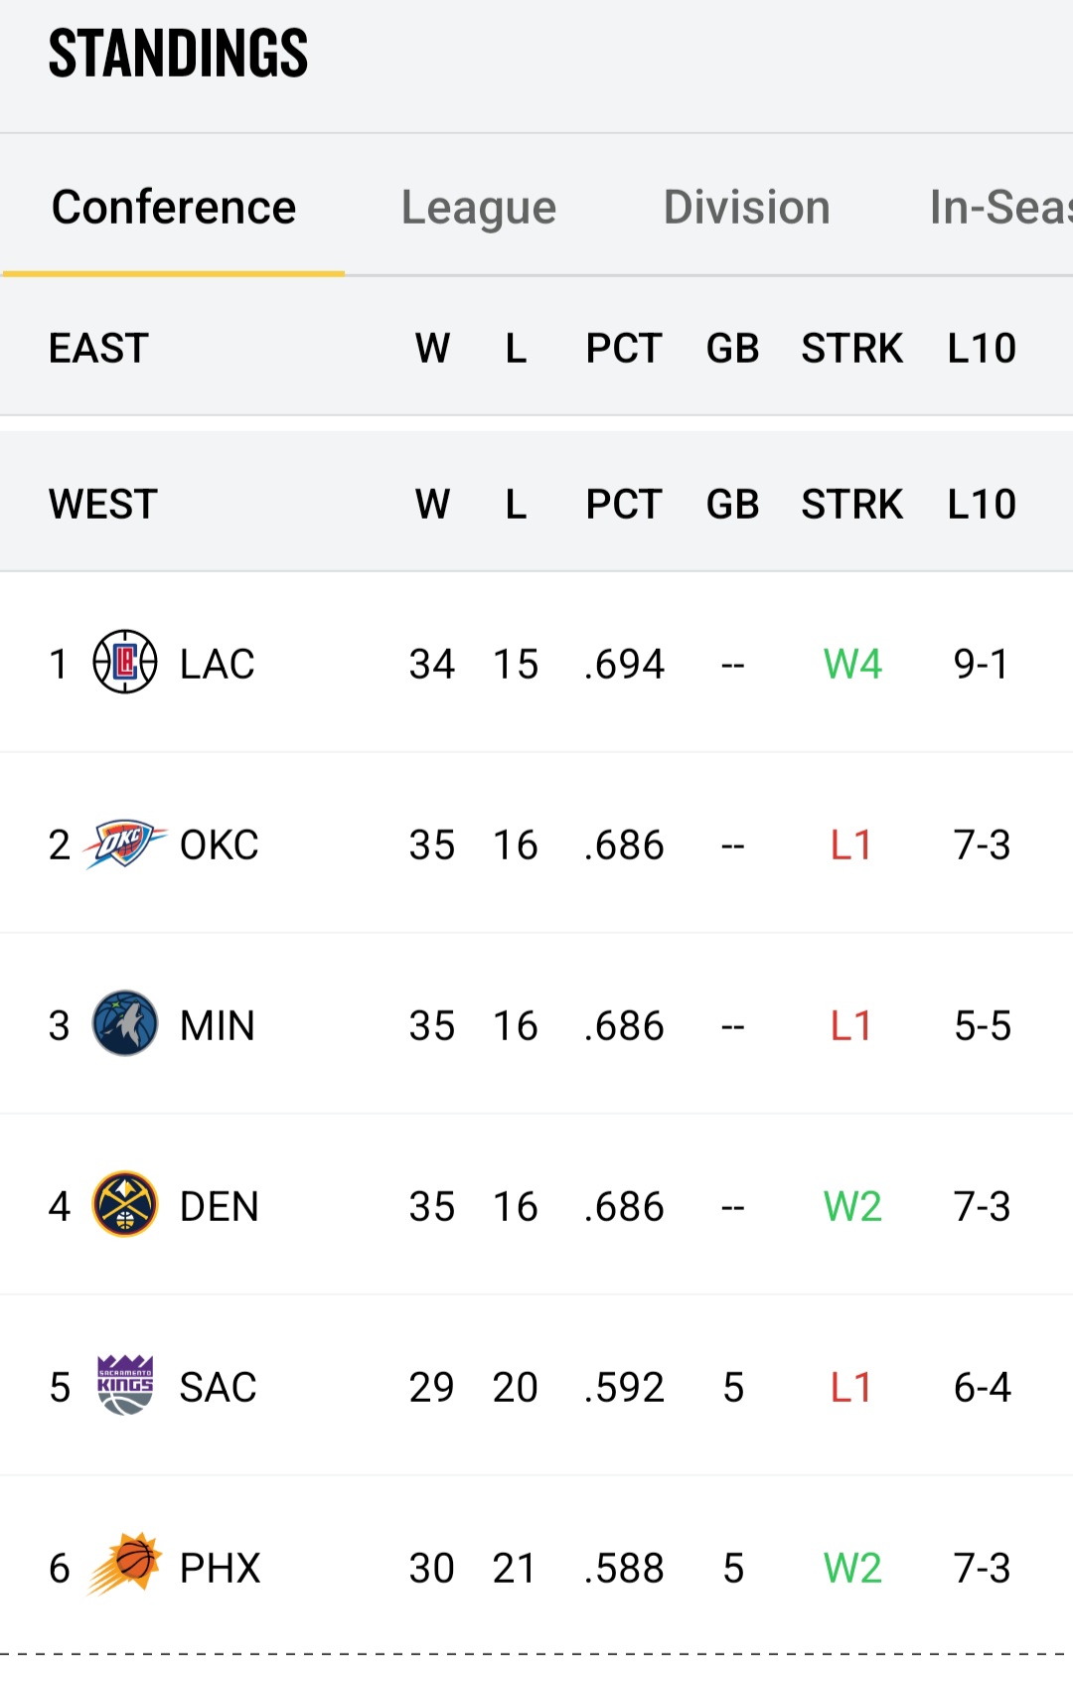Tap the Minnesota Timberwolves logo

[x=124, y=1024]
